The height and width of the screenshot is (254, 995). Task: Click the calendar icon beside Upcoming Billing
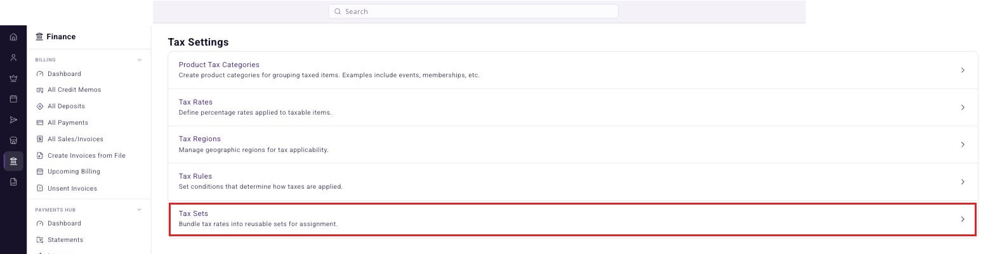click(40, 172)
